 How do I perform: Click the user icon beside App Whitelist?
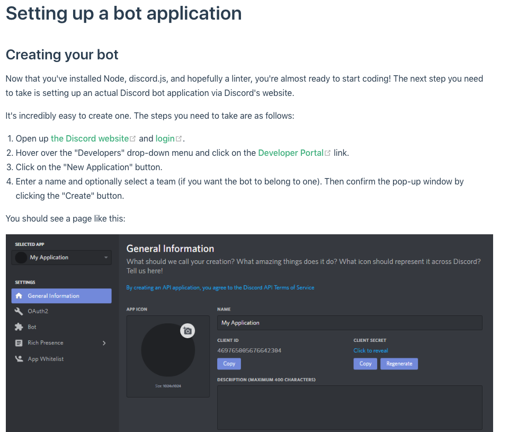(x=19, y=359)
